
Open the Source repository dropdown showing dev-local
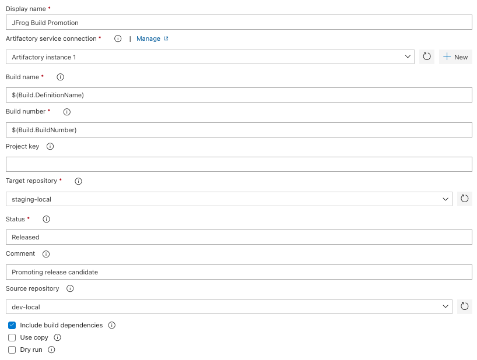(444, 306)
